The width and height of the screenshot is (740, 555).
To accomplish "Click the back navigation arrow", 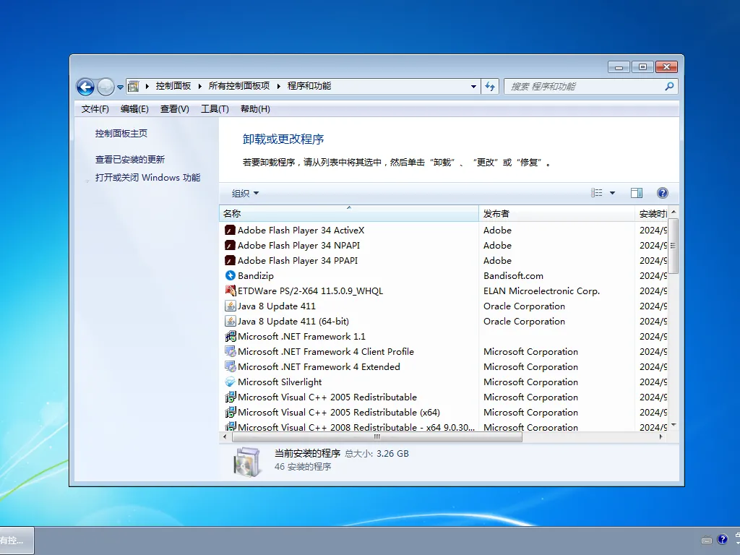I will 85,86.
